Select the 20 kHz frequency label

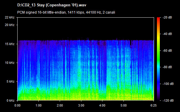pos(10,25)
